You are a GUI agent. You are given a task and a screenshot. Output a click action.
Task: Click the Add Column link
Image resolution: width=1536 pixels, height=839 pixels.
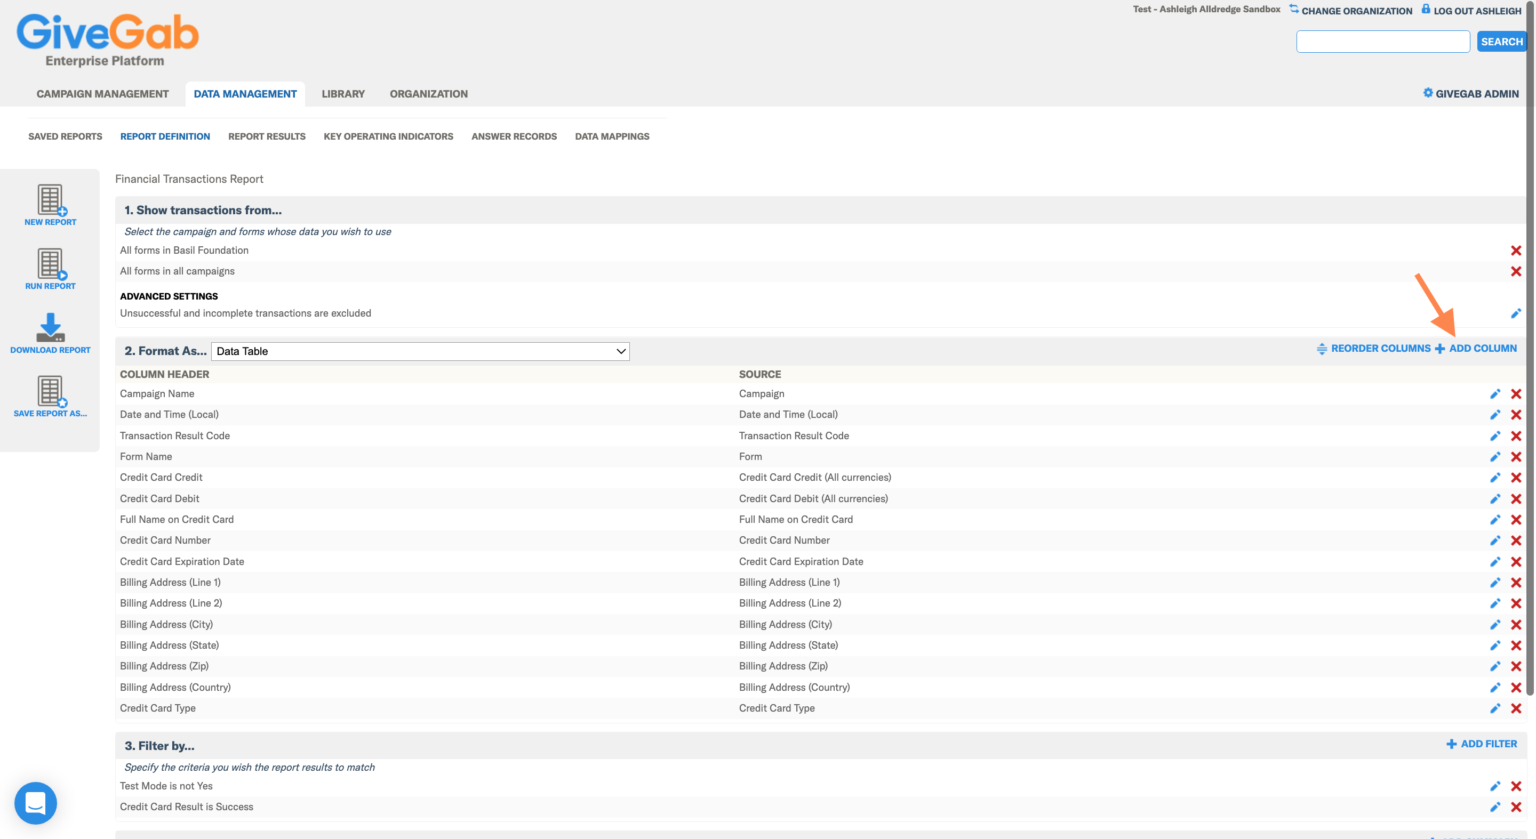pos(1476,349)
